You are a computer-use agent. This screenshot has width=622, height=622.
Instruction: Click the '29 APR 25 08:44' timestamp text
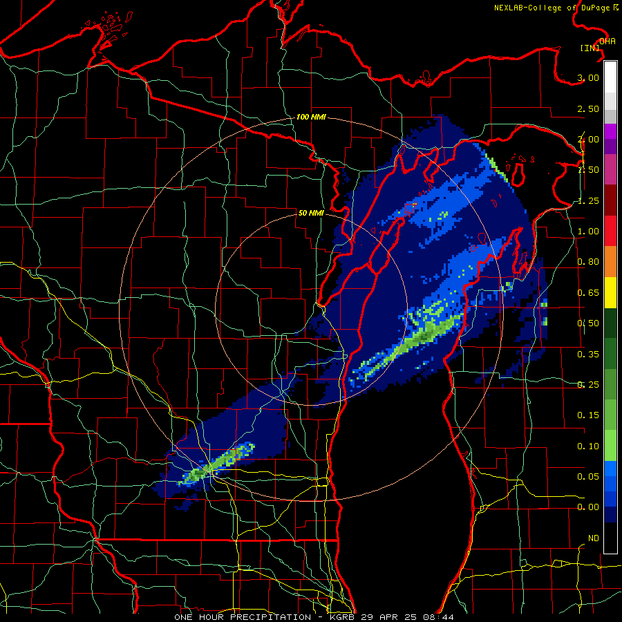coord(407,617)
